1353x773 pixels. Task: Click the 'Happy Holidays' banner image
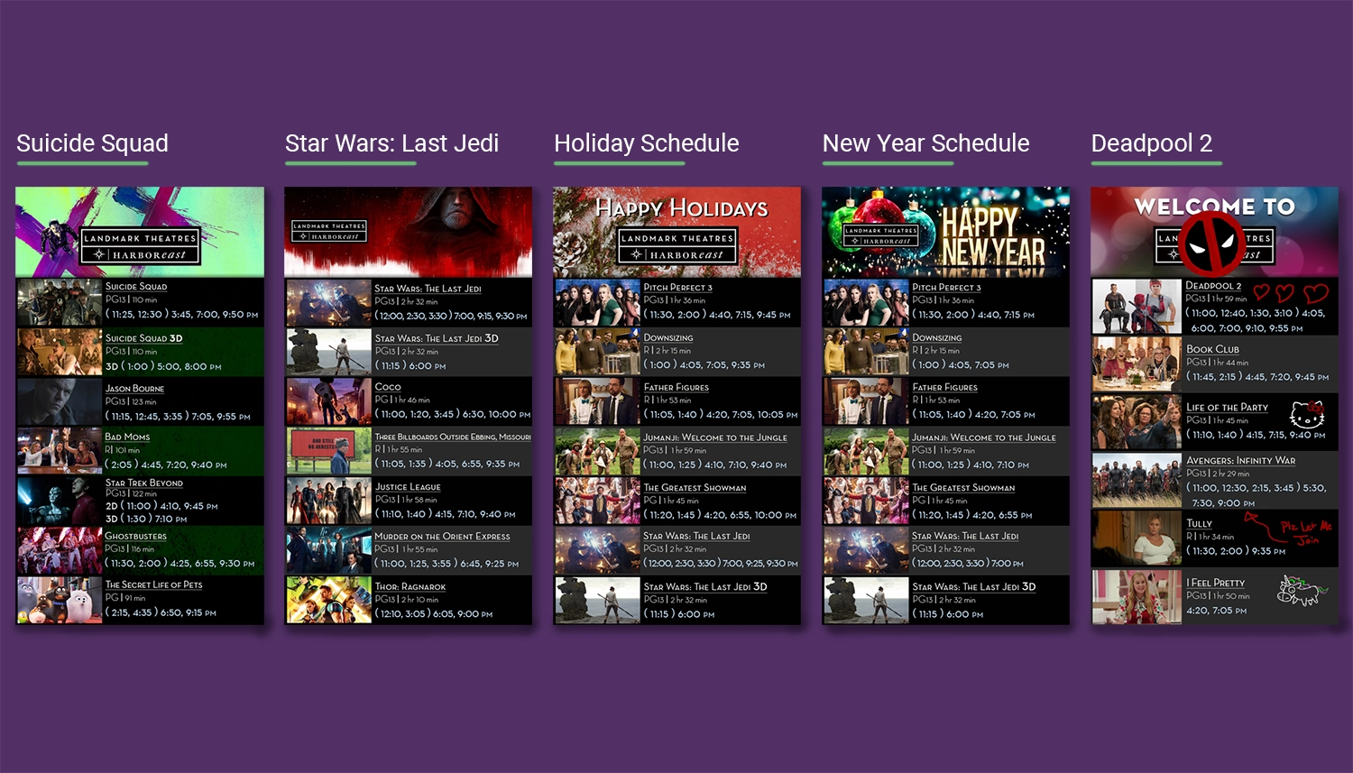coord(677,232)
